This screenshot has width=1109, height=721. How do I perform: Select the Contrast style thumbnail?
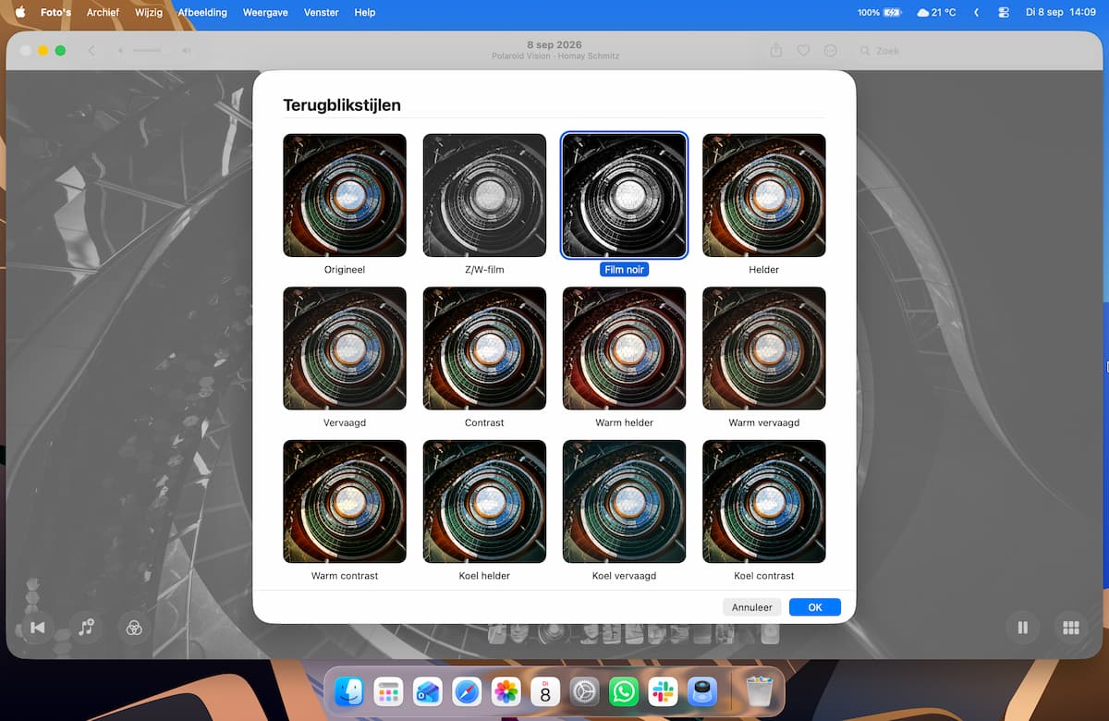(x=484, y=348)
